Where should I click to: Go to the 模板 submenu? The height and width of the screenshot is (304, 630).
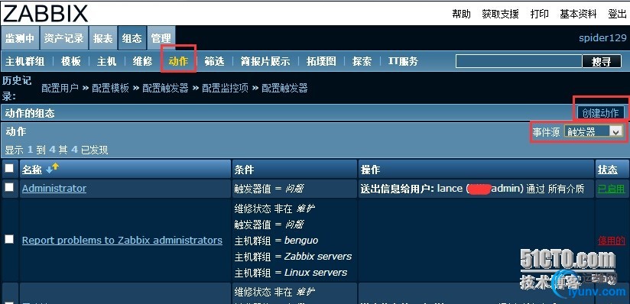(x=70, y=61)
